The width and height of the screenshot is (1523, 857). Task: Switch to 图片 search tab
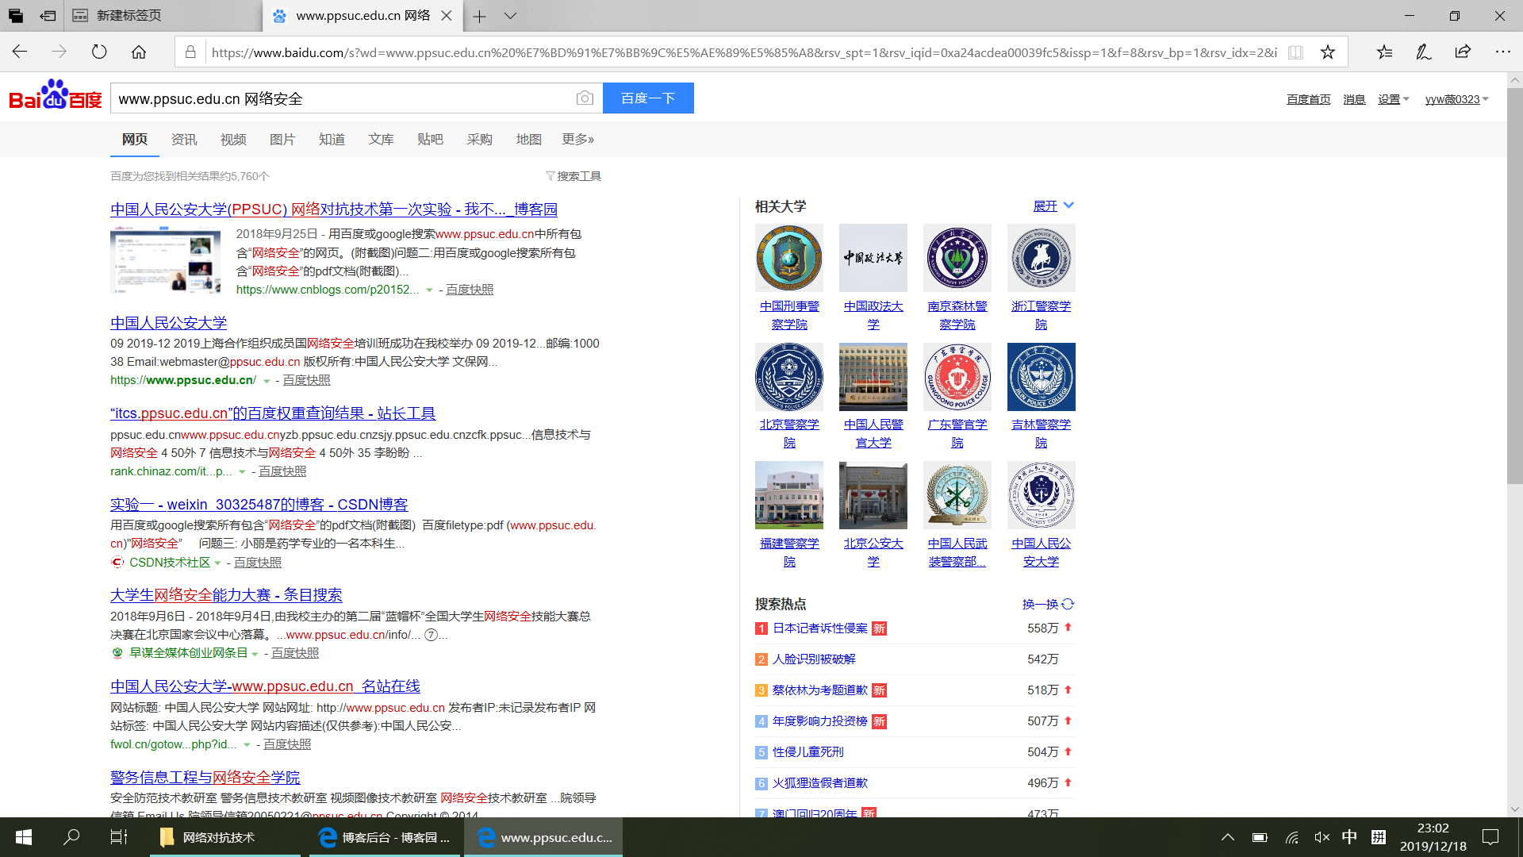(282, 140)
